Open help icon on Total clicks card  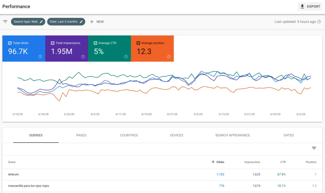point(40,57)
